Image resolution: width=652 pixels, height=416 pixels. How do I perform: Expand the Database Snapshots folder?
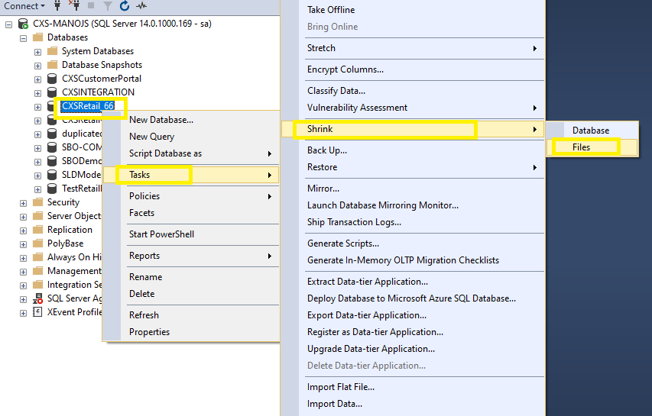pos(38,66)
